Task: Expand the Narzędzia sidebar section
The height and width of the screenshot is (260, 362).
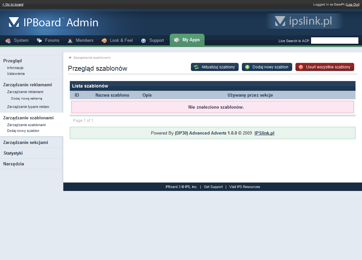Action: pos(14,164)
